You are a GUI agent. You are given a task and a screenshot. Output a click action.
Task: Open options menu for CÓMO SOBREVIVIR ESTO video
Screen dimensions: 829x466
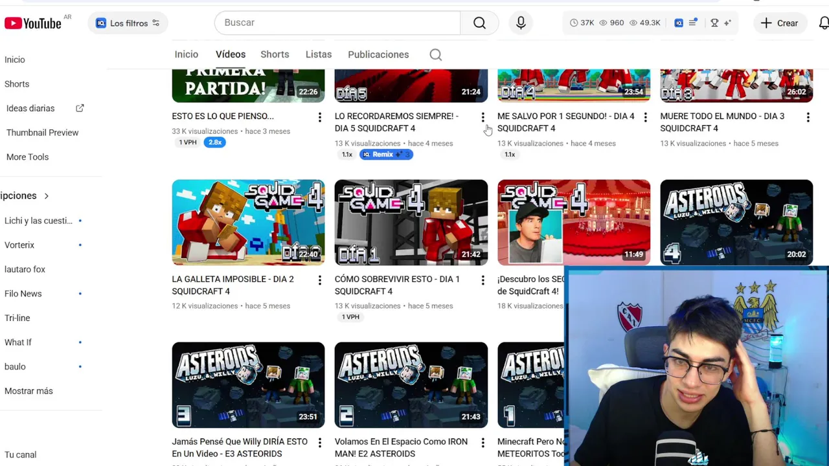coord(483,280)
